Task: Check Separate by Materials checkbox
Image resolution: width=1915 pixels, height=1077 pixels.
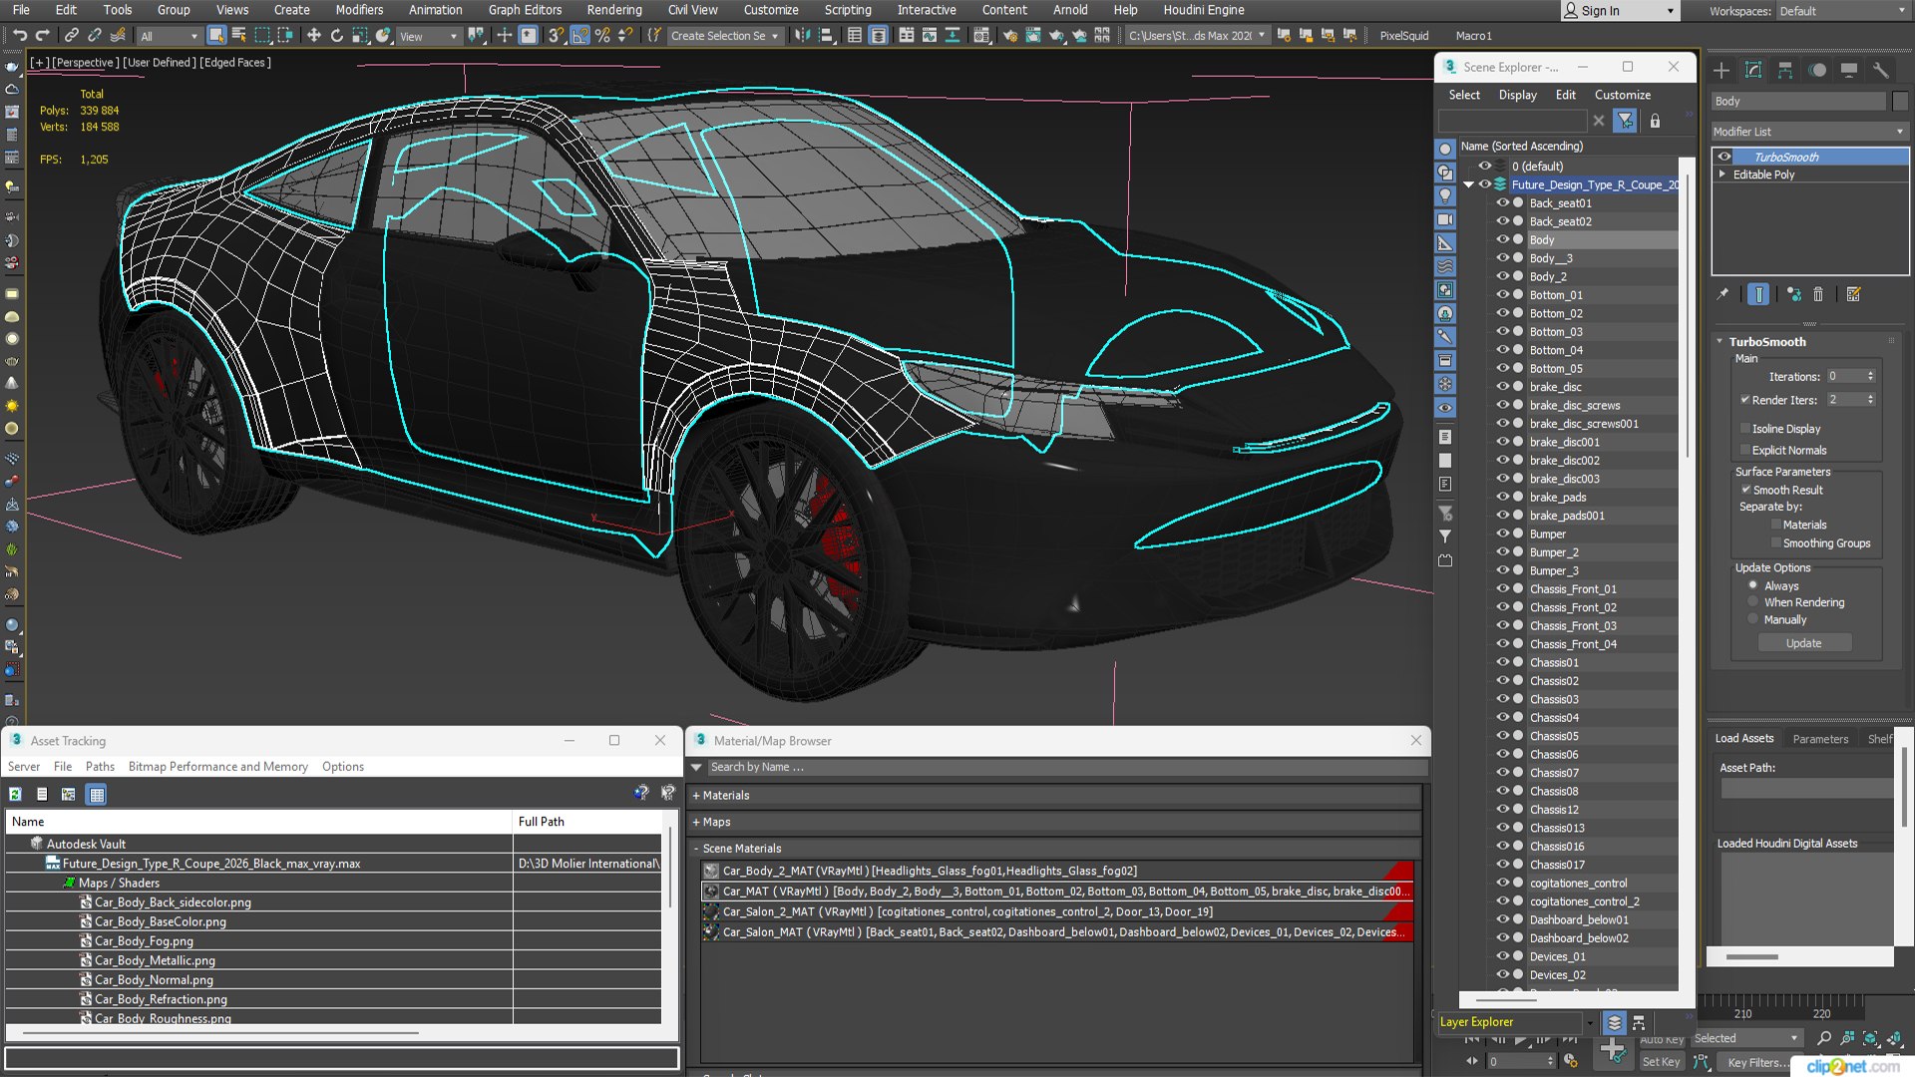Action: click(1776, 525)
